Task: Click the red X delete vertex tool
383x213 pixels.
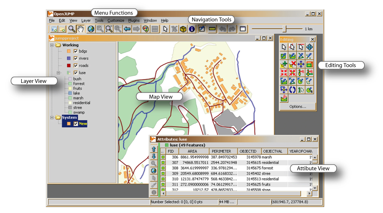Action: (x=292, y=64)
